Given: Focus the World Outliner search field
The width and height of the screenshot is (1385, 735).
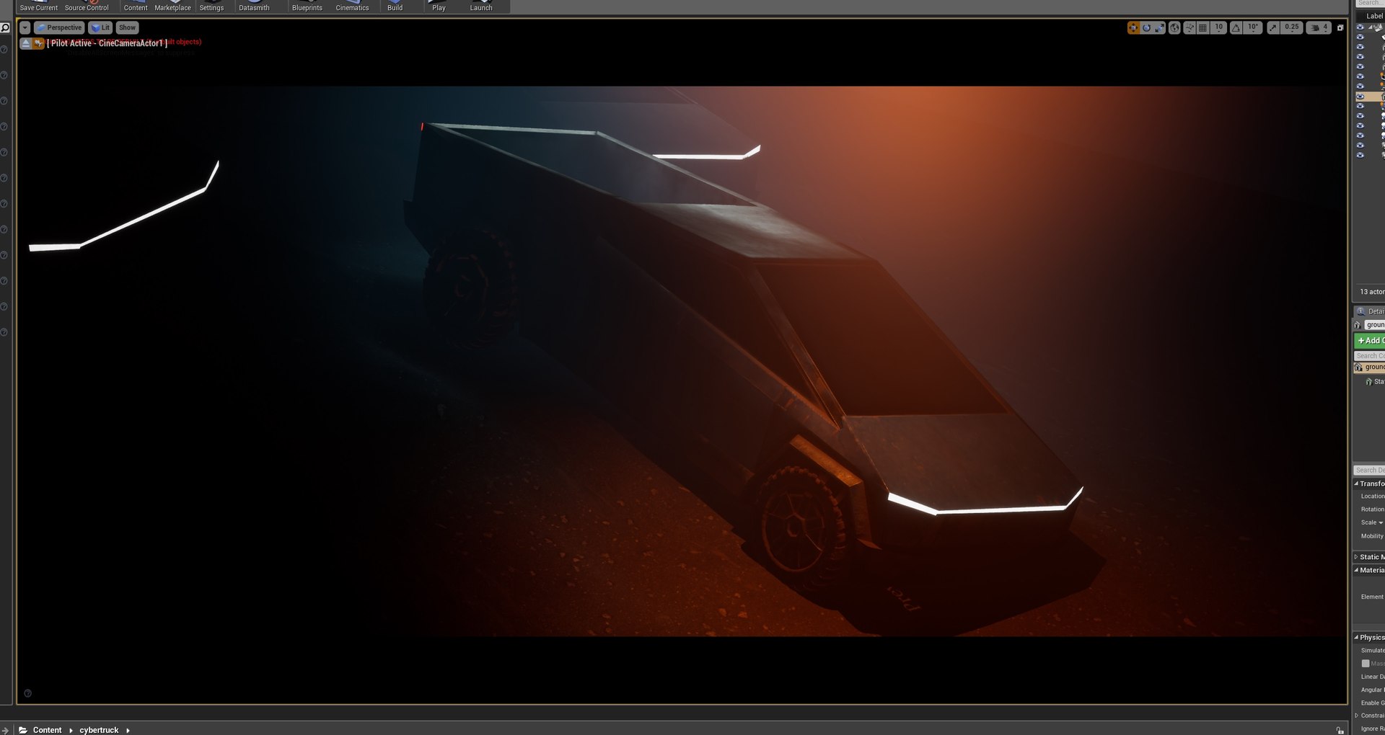Looking at the screenshot, I should pos(1370,4).
